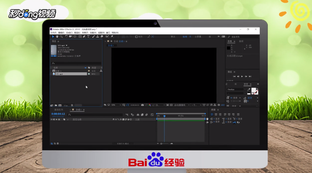Viewport: 312px width, 173px height.
Task: Select the 123.mp4 item in project list
Action: 71,74
